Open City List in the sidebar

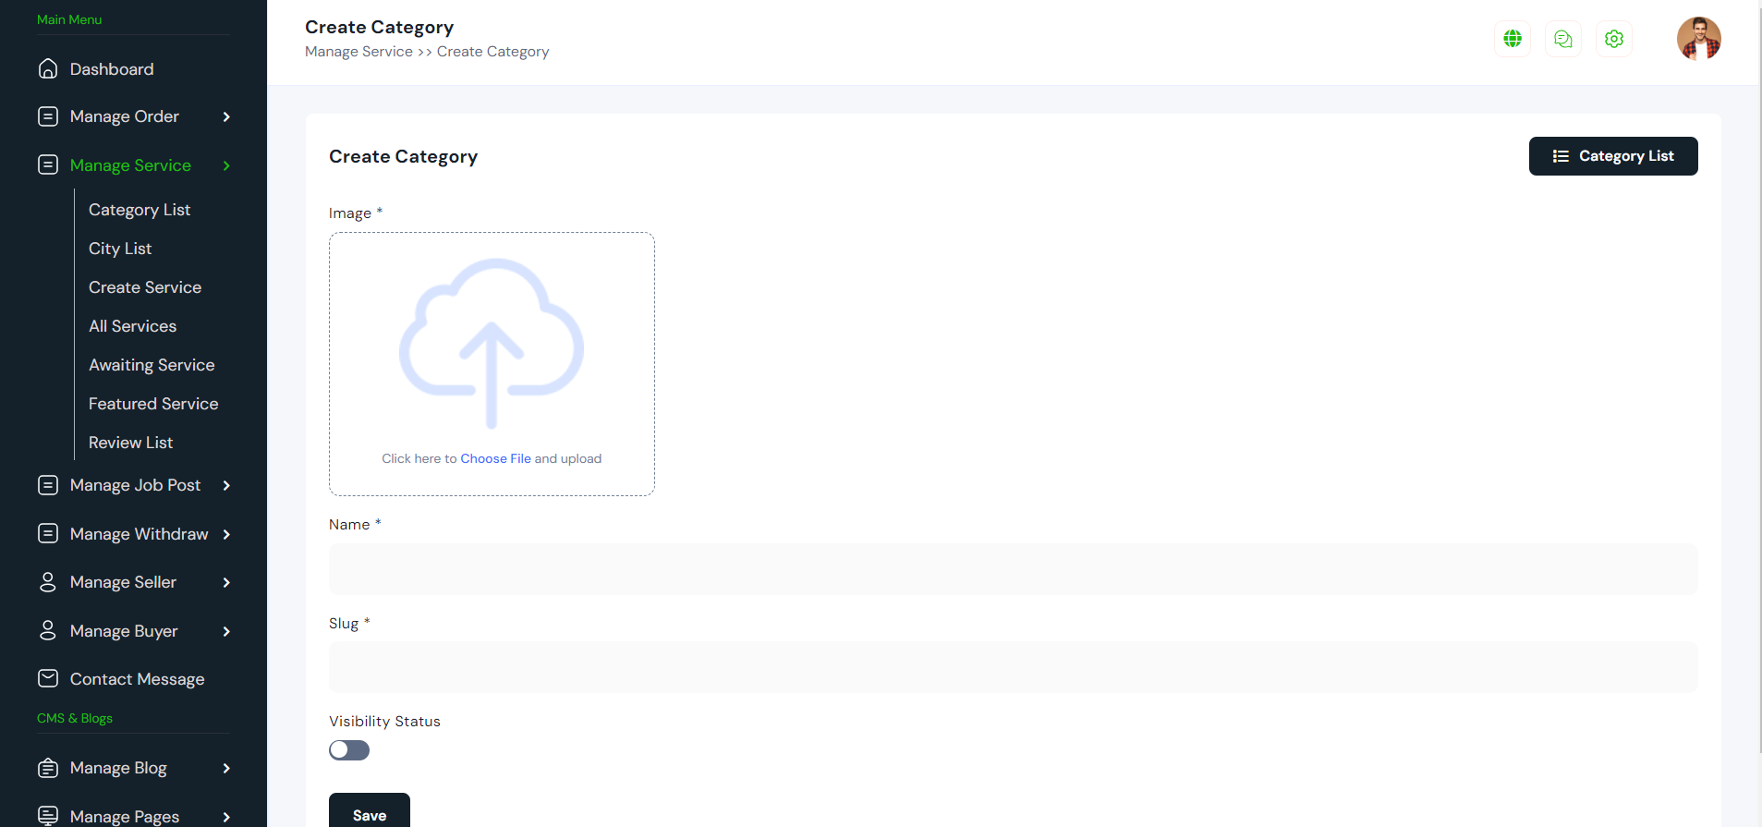point(120,249)
